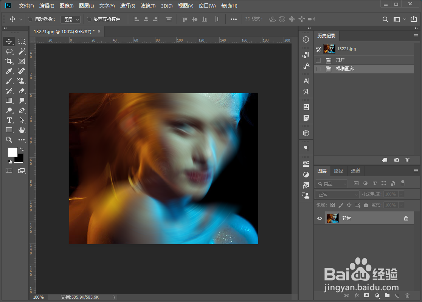Select the Dodge tool
422x302 pixels.
(9, 111)
